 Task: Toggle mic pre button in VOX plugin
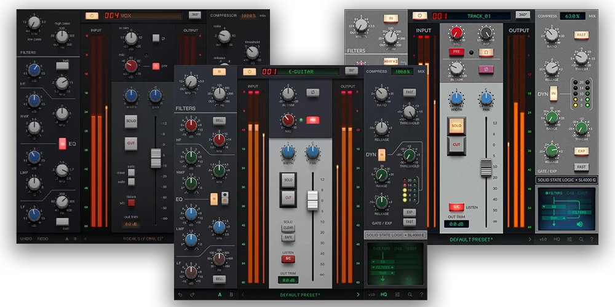click(156, 66)
